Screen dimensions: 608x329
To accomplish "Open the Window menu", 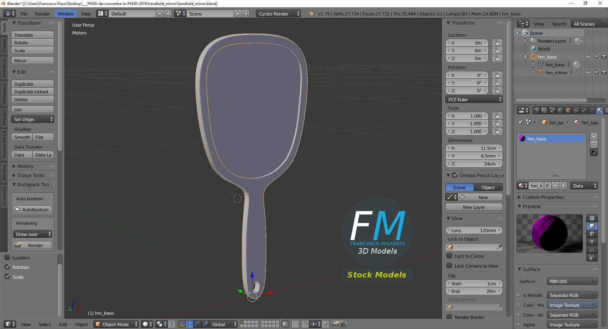I will click(x=66, y=14).
